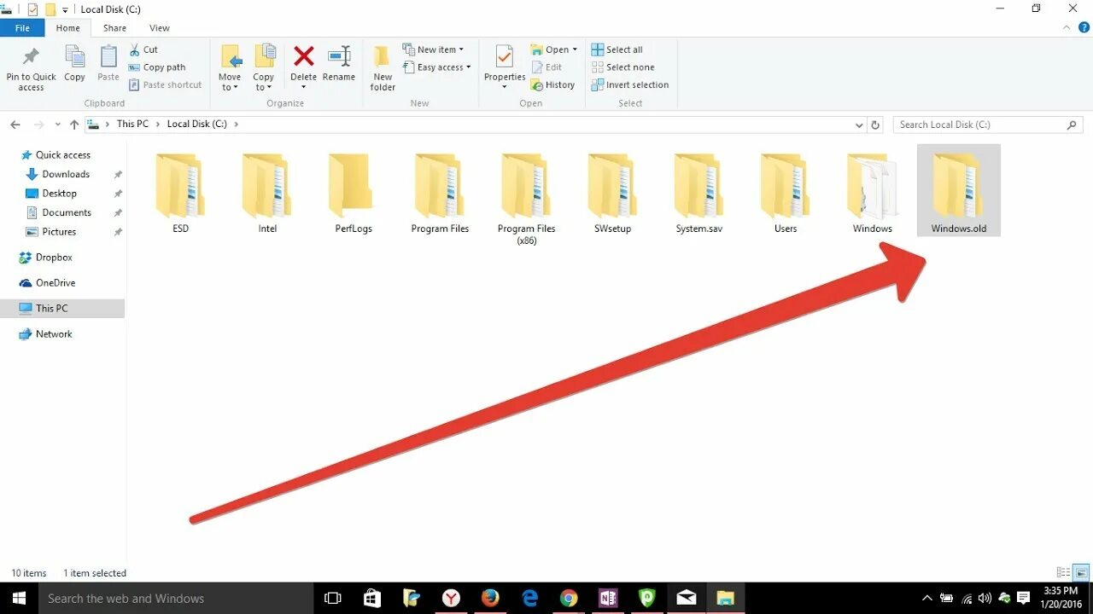Expand the Open dropdown in ribbon
This screenshot has height=614, width=1093.
(554, 49)
